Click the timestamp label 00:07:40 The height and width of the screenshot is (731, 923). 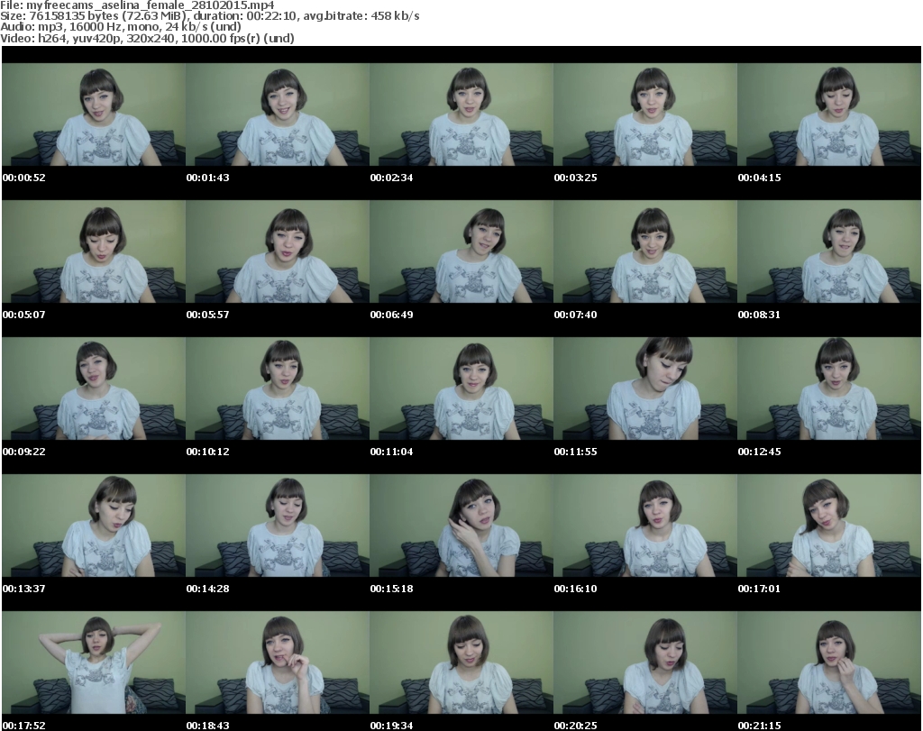tap(575, 315)
